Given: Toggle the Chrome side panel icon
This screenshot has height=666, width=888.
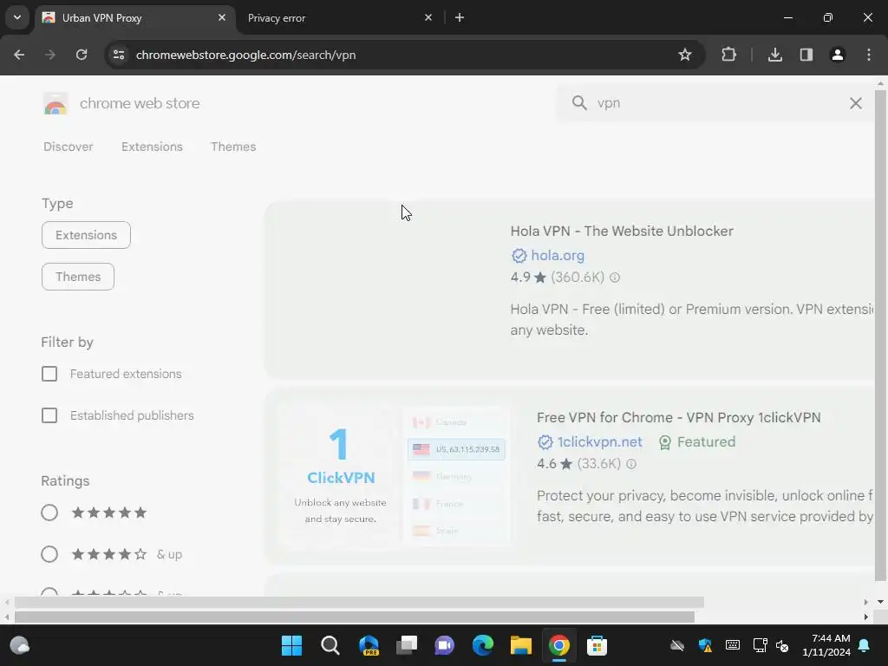Looking at the screenshot, I should 806,55.
